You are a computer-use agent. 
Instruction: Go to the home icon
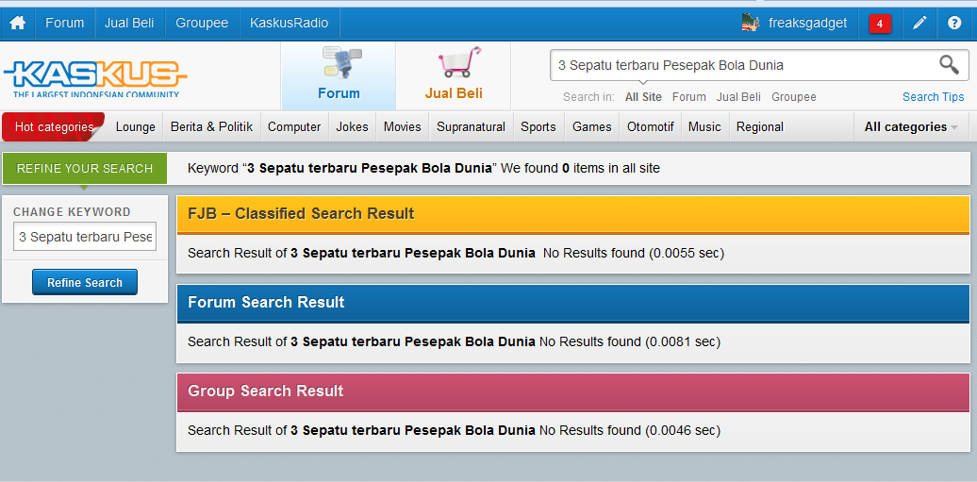[x=17, y=23]
